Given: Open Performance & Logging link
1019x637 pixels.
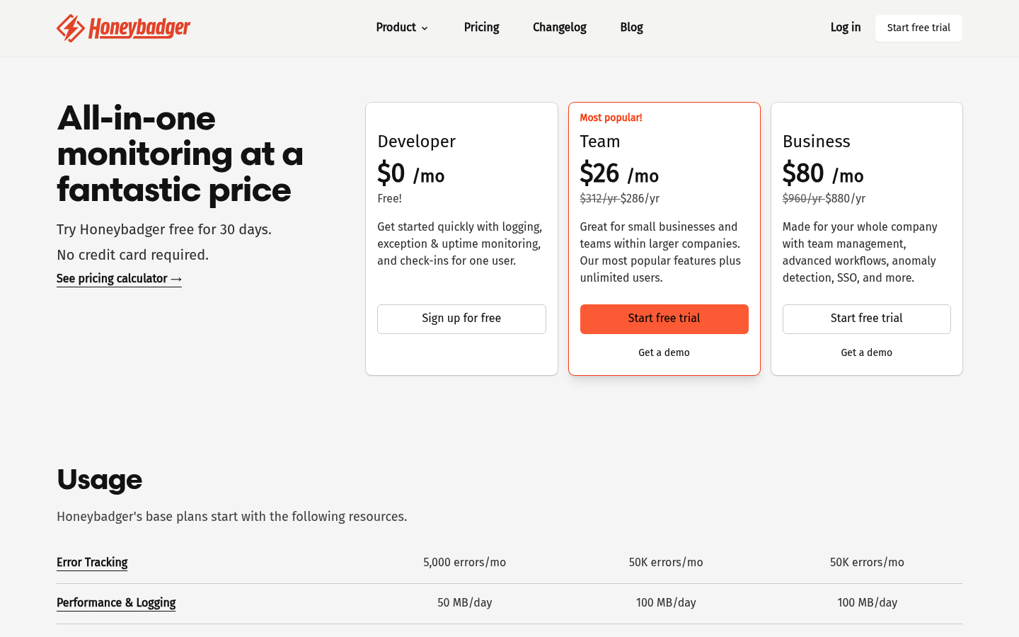Looking at the screenshot, I should [x=116, y=603].
